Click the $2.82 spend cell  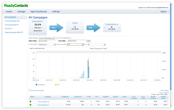coord(126,101)
